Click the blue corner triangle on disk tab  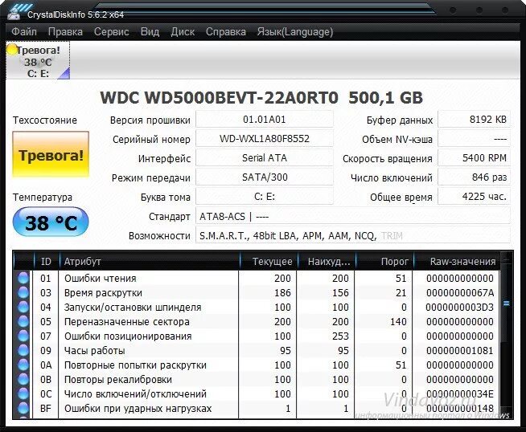pyautogui.click(x=64, y=74)
